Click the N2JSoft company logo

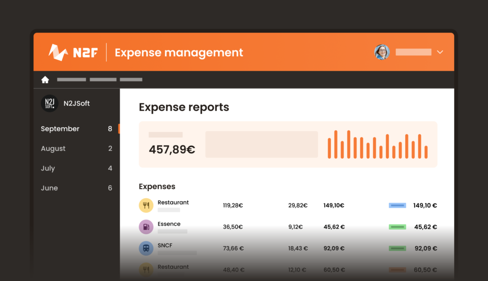[49, 103]
